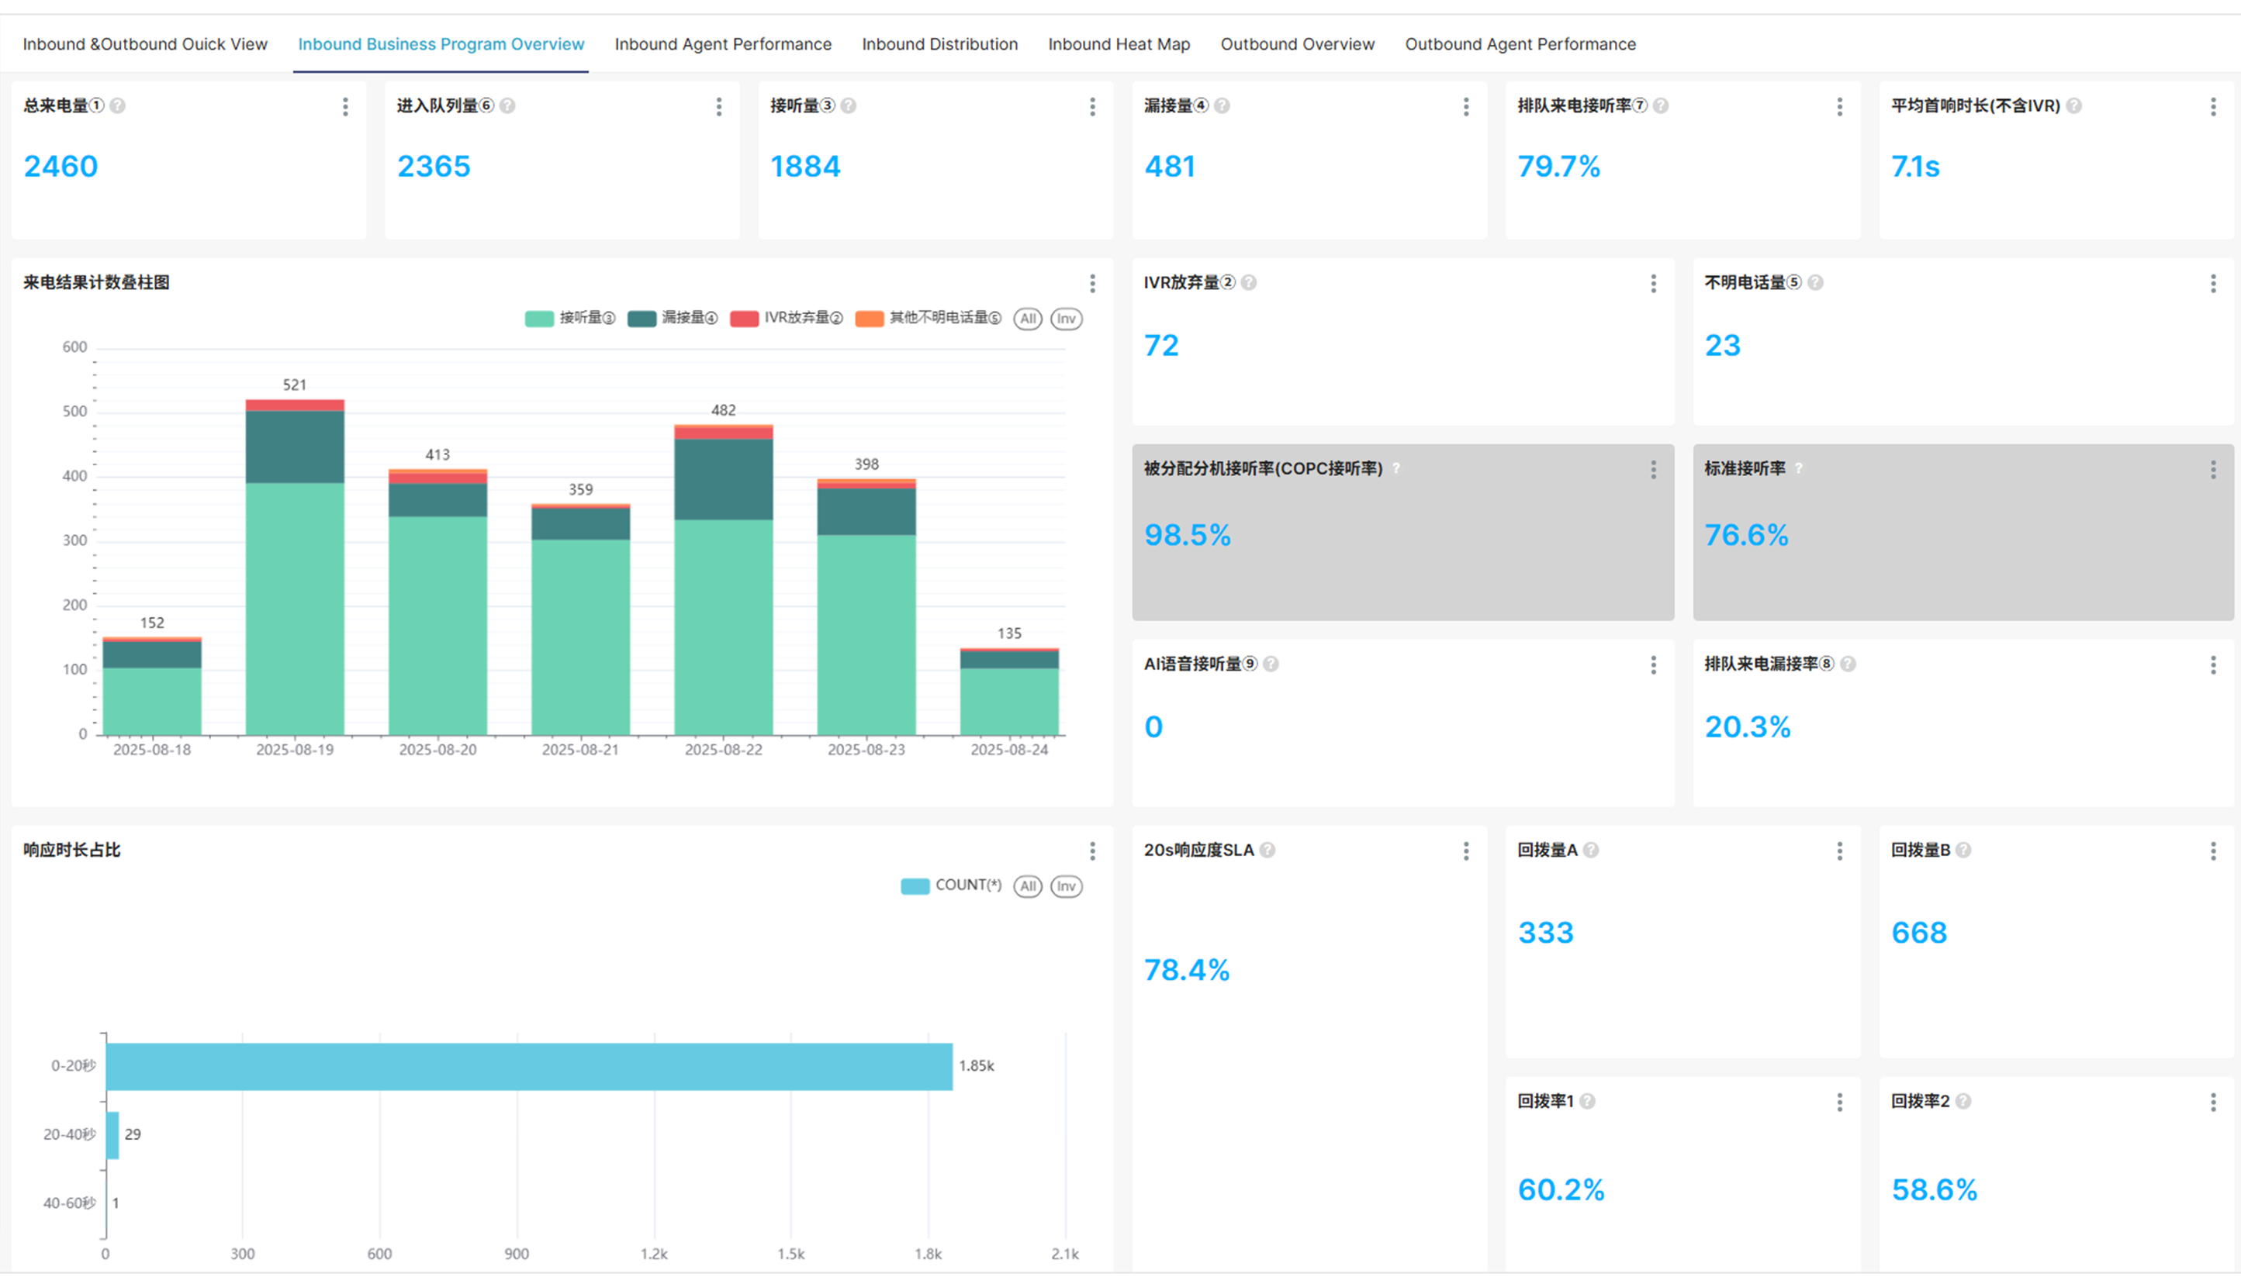Screen dimensions: 2241x1277
Task: Expand the menu on the 回拨率1 card
Action: (1839, 1103)
